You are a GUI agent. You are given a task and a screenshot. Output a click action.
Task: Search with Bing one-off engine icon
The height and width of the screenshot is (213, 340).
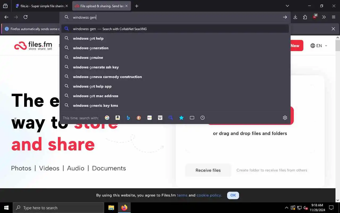click(x=128, y=118)
